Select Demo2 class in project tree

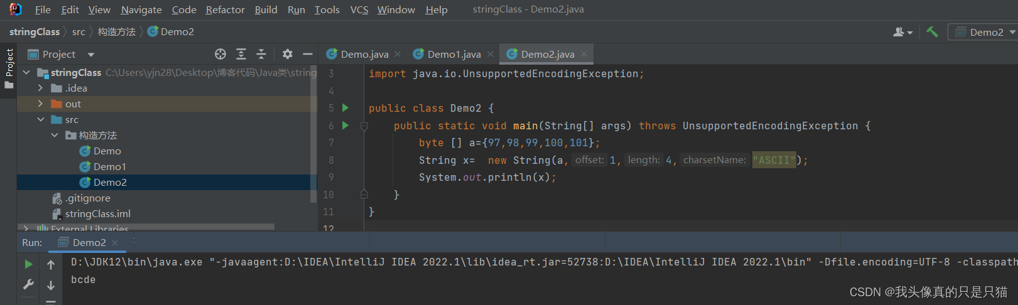tap(166, 182)
